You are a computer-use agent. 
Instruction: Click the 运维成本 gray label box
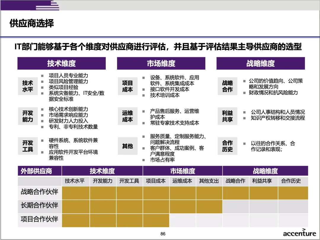point(127,116)
